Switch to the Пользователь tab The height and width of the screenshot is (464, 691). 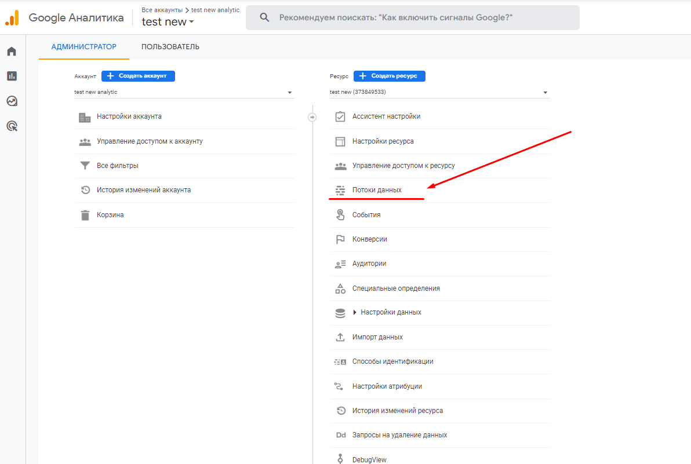click(x=170, y=47)
